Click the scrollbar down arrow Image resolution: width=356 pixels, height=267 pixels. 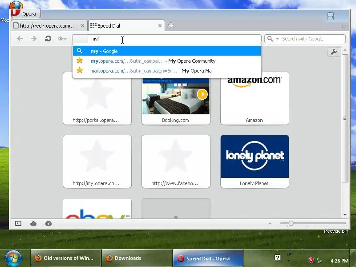[x=345, y=215]
